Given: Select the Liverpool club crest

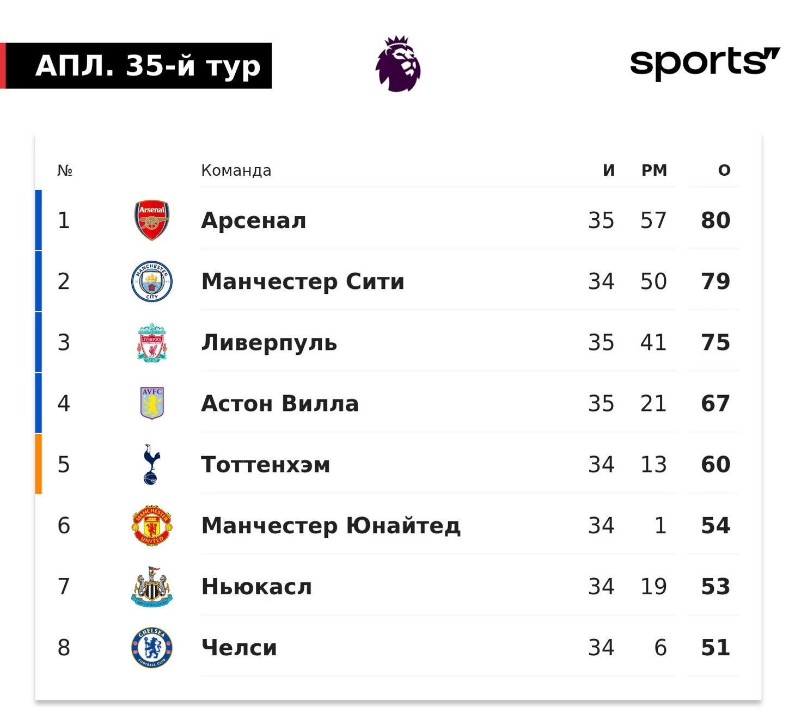Looking at the screenshot, I should point(152,342).
